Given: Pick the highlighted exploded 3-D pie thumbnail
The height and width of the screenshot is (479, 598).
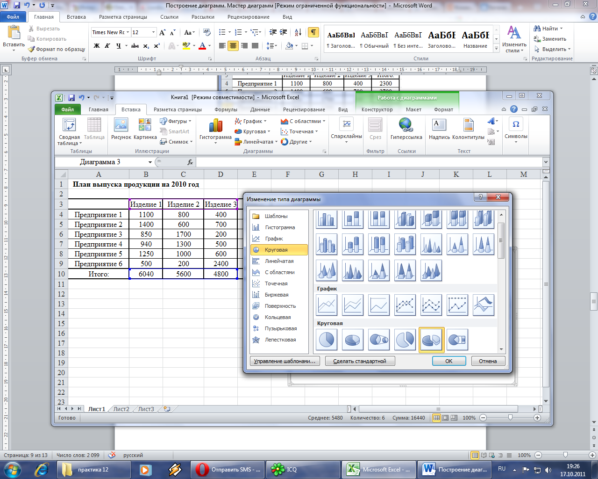Looking at the screenshot, I should pos(431,340).
